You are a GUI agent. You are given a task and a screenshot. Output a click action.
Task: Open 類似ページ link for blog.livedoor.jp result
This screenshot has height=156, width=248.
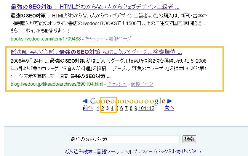tap(142, 84)
